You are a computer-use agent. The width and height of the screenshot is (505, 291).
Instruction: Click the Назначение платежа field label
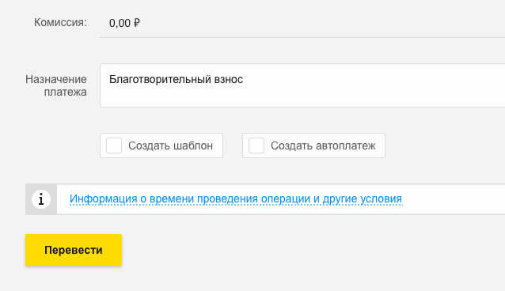pyautogui.click(x=56, y=85)
